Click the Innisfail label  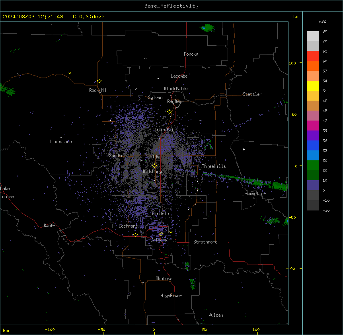tap(165, 130)
